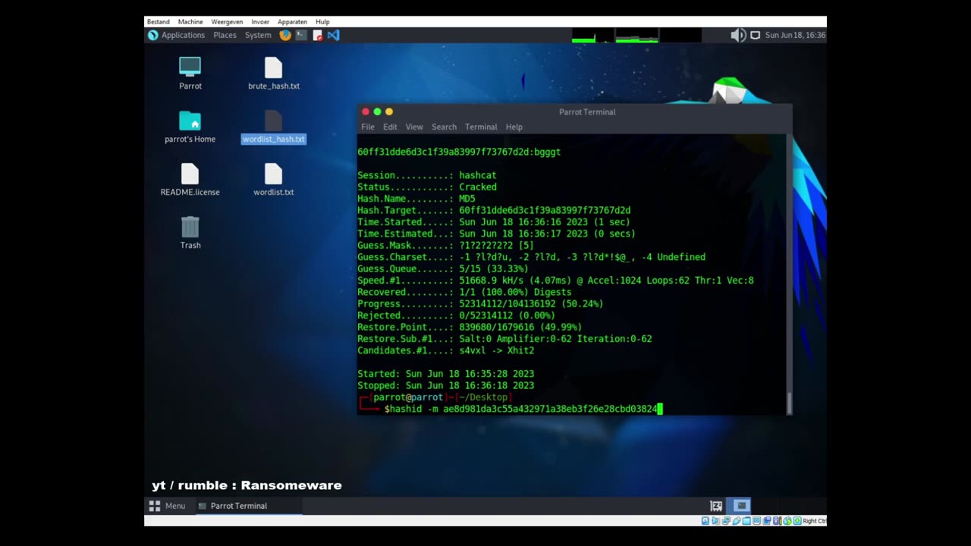Close the Parrot Terminal window
This screenshot has height=546, width=971.
pyautogui.click(x=366, y=111)
